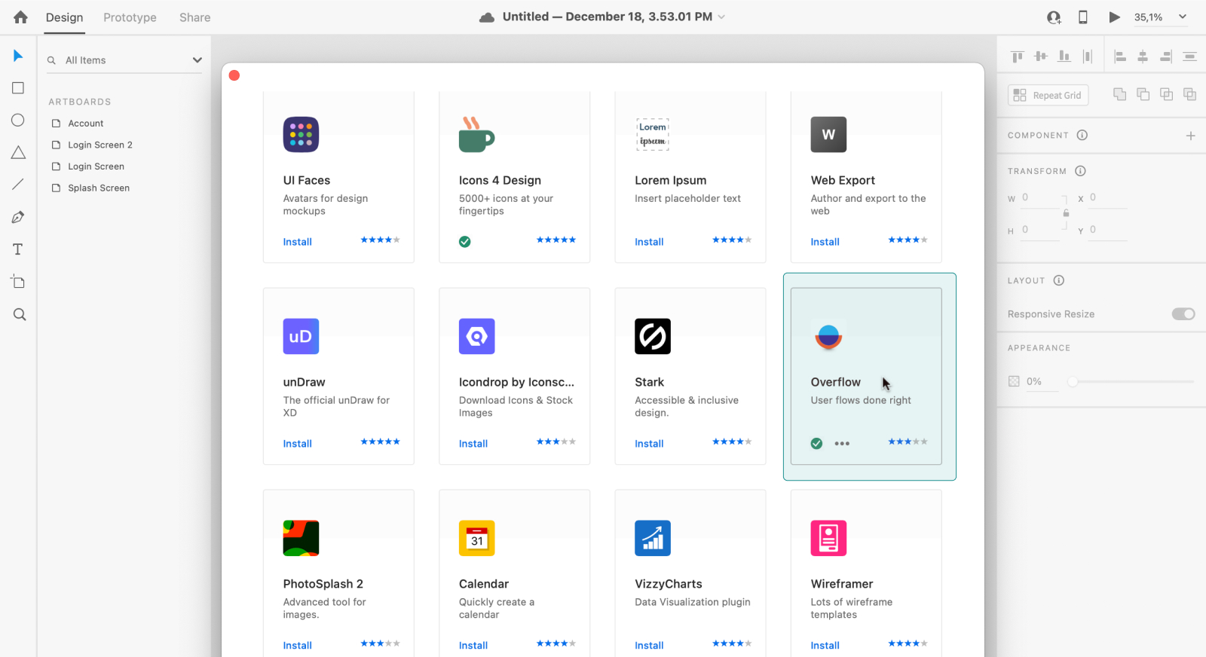This screenshot has width=1206, height=657.
Task: Switch to the Share tab
Action: 194,17
